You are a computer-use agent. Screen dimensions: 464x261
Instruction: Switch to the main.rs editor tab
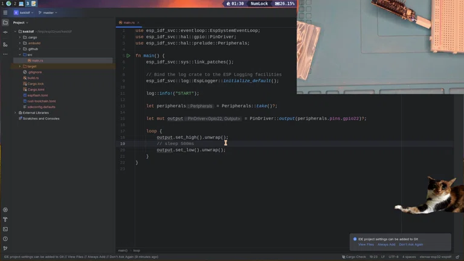coord(129,22)
